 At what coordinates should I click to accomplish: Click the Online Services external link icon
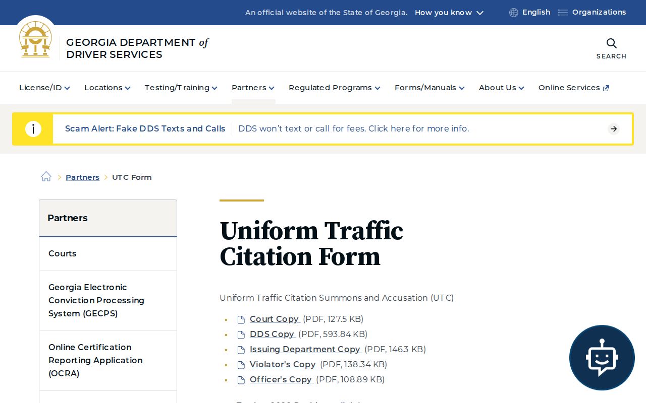click(606, 88)
